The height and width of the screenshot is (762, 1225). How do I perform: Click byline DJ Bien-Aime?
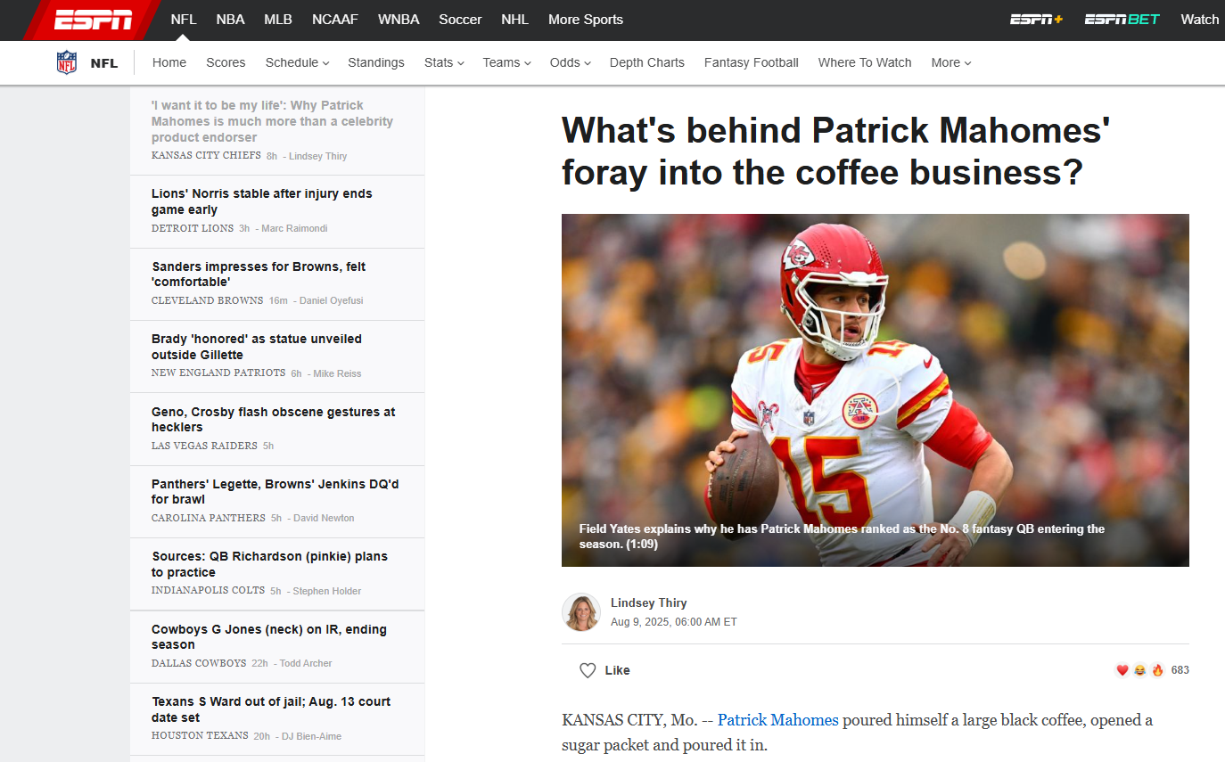pos(311,736)
